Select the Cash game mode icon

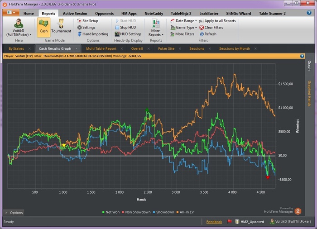click(x=43, y=27)
